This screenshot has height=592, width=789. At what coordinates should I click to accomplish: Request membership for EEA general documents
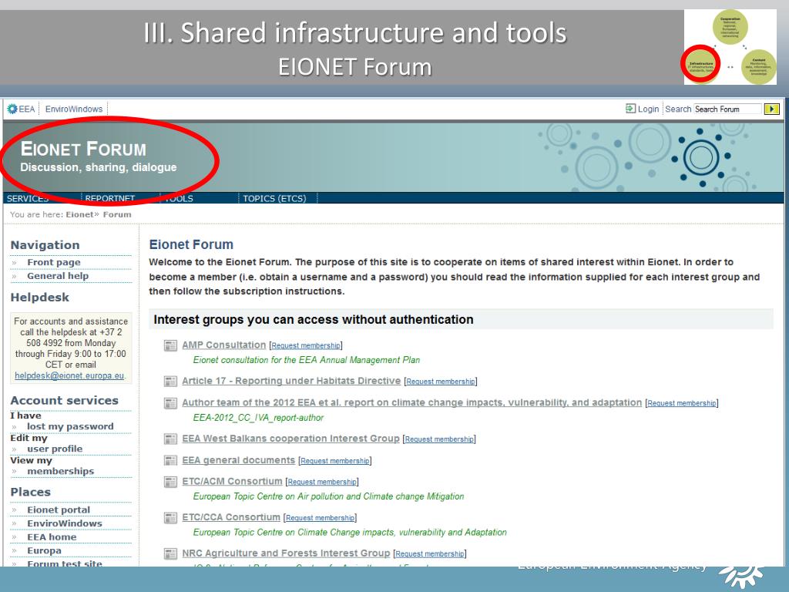pos(334,461)
